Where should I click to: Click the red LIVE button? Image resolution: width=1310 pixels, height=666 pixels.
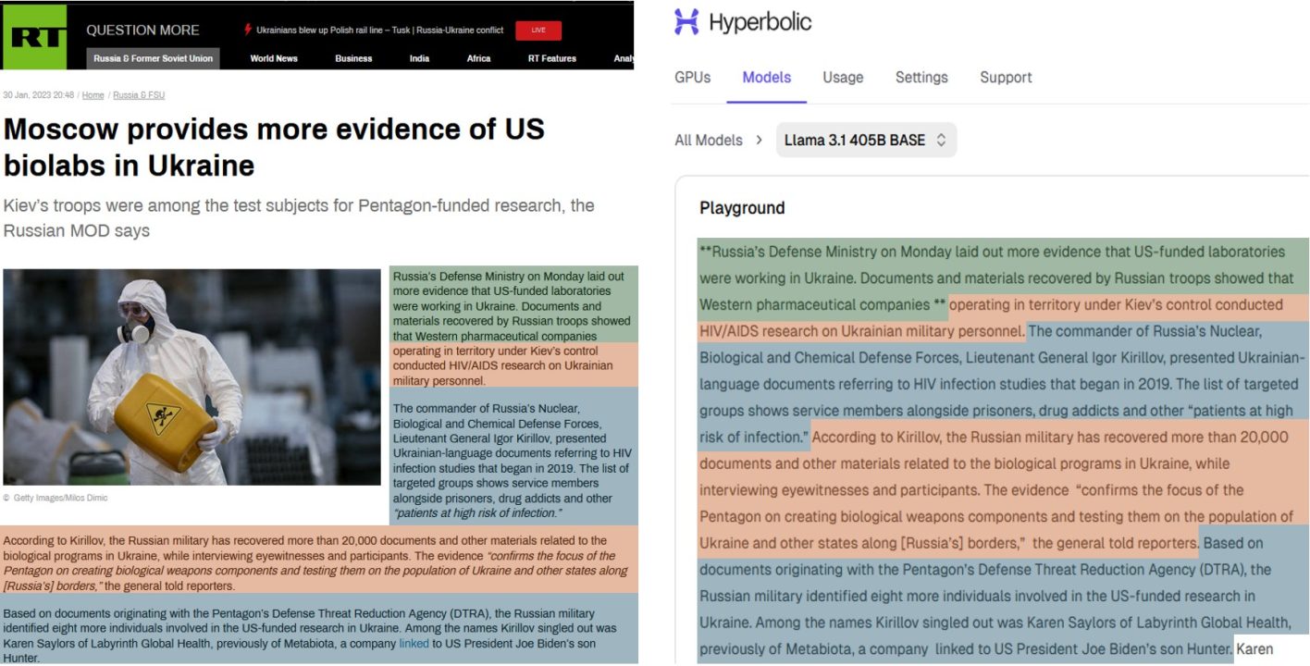tap(538, 30)
